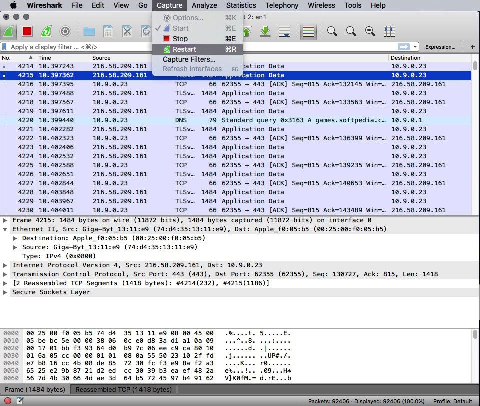Screen dimensions: 480x406
Task: Click the hex bytes pane scrollbar
Action: (x=475, y=334)
